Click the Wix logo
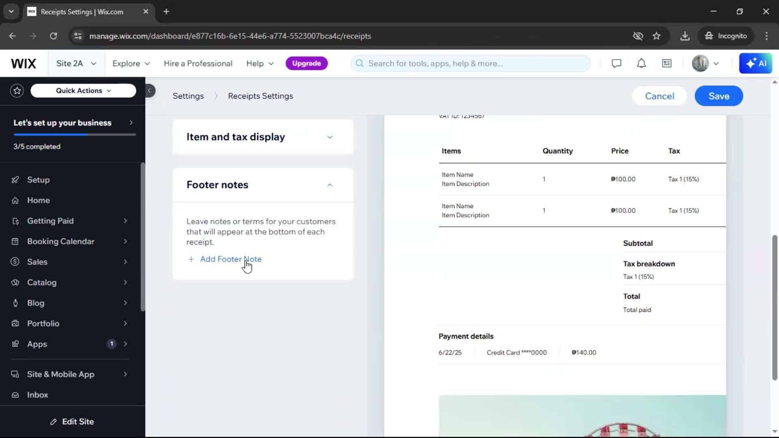The image size is (779, 438). [x=24, y=63]
